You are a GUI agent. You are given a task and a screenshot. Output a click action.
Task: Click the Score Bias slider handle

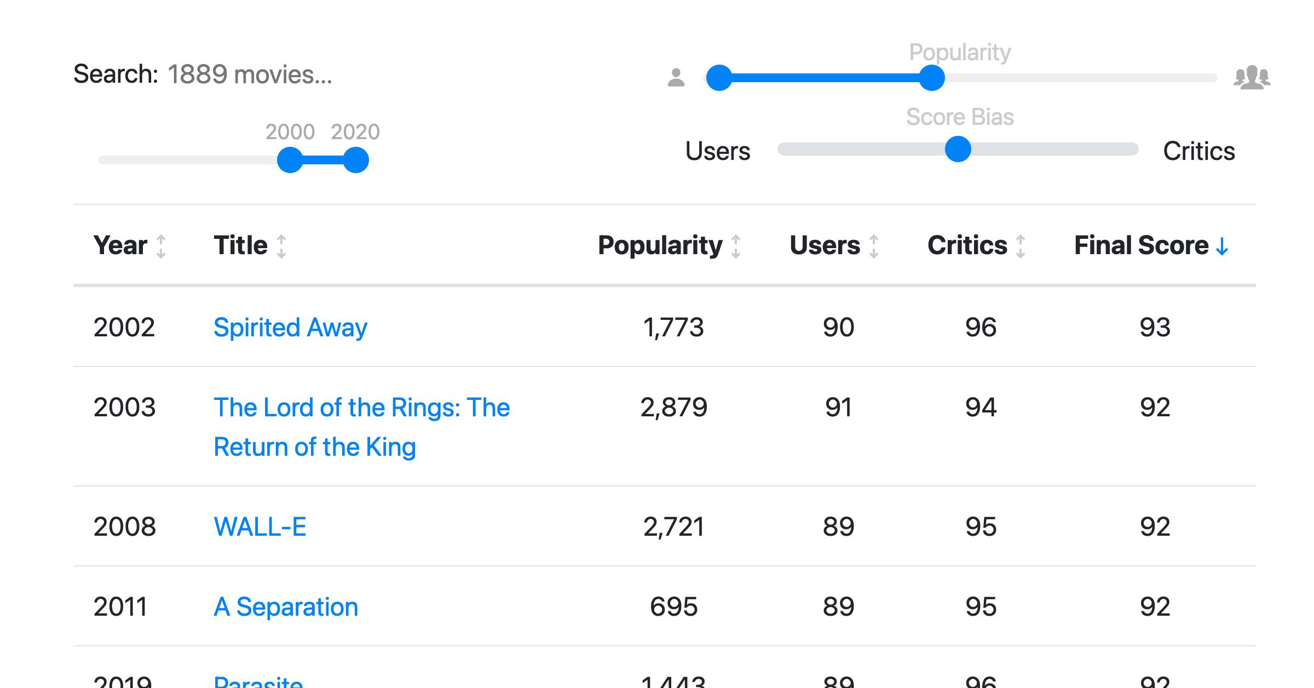pos(958,149)
